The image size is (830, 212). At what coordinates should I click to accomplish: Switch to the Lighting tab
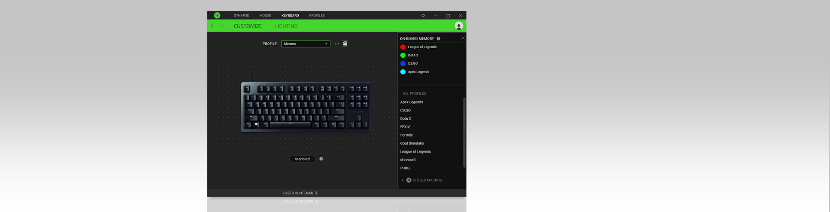click(x=286, y=26)
